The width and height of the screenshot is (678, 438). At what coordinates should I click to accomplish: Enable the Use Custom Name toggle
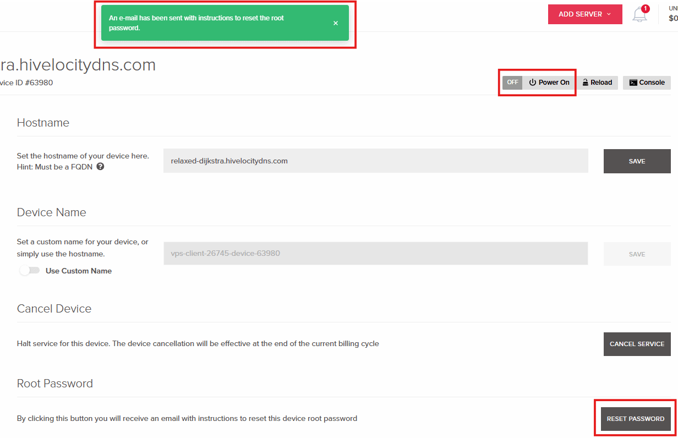(30, 270)
